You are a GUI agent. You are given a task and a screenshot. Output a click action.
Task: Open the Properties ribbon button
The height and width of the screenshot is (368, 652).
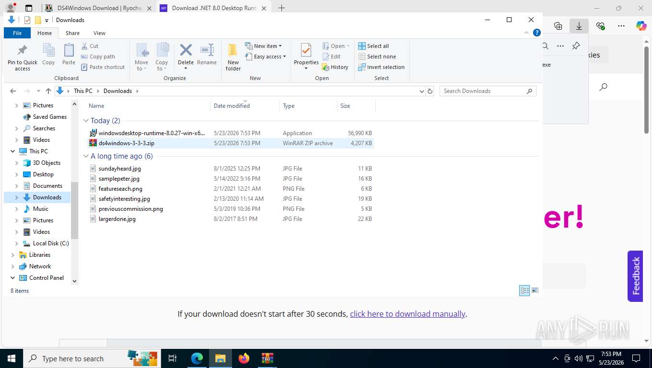click(x=306, y=57)
